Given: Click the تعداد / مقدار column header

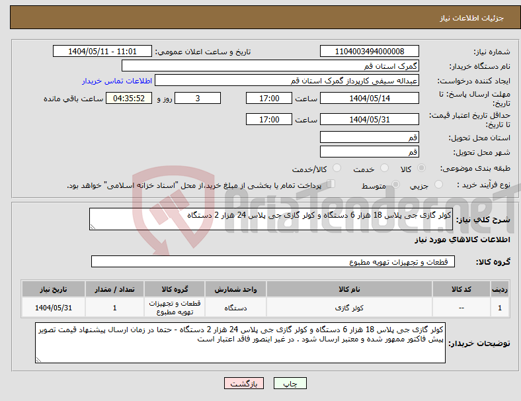Looking at the screenshot, I should point(114,289).
